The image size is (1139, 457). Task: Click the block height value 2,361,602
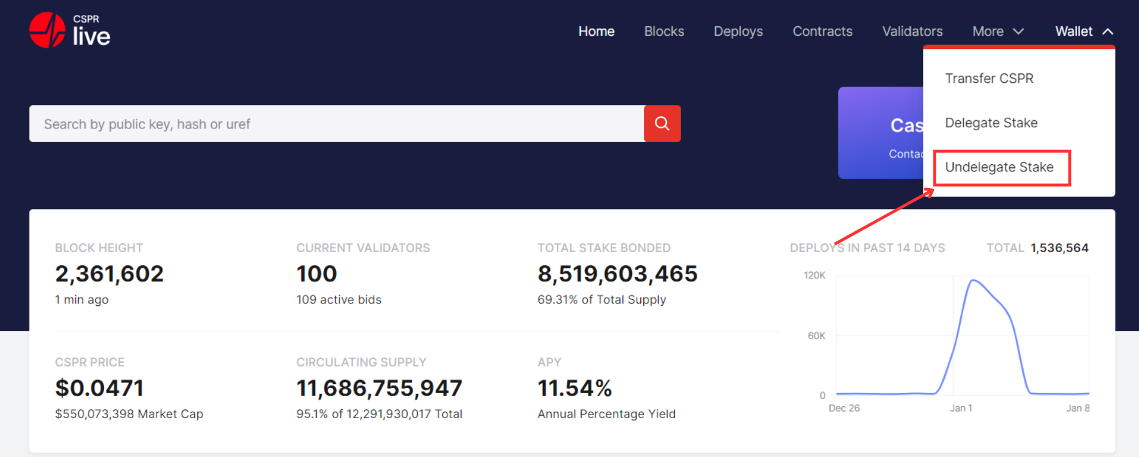point(109,274)
